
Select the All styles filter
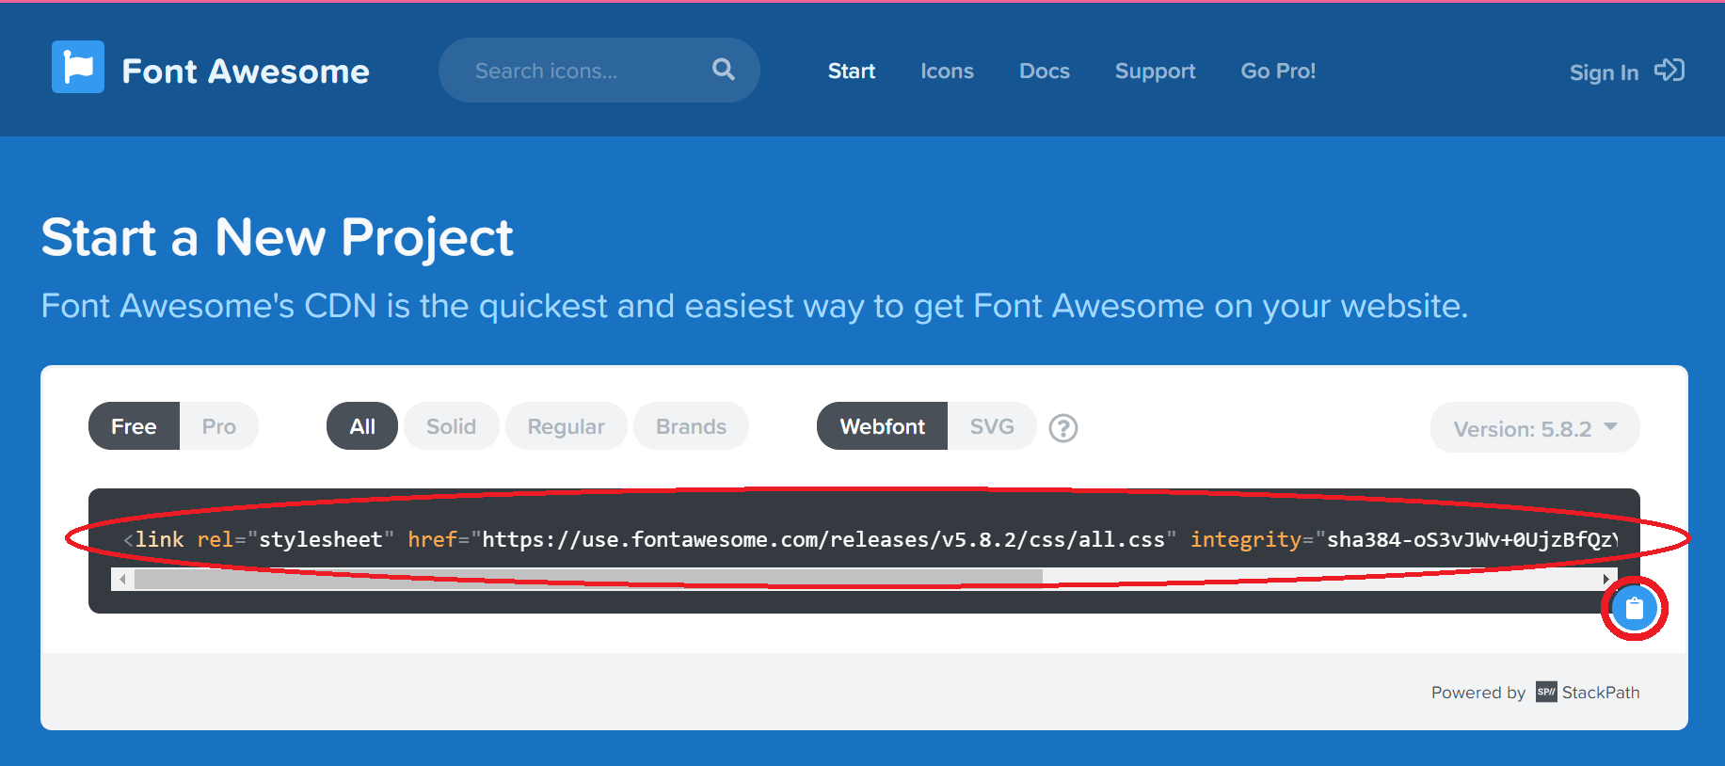coord(362,426)
